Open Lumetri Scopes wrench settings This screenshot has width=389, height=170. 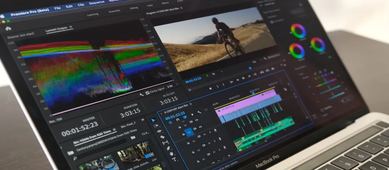click(x=141, y=94)
